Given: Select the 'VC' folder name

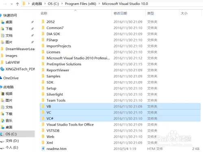Looking at the screenshot, I should (x=49, y=113).
